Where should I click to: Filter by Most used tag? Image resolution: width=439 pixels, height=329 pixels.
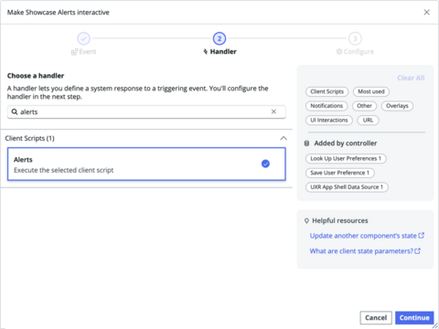(371, 91)
